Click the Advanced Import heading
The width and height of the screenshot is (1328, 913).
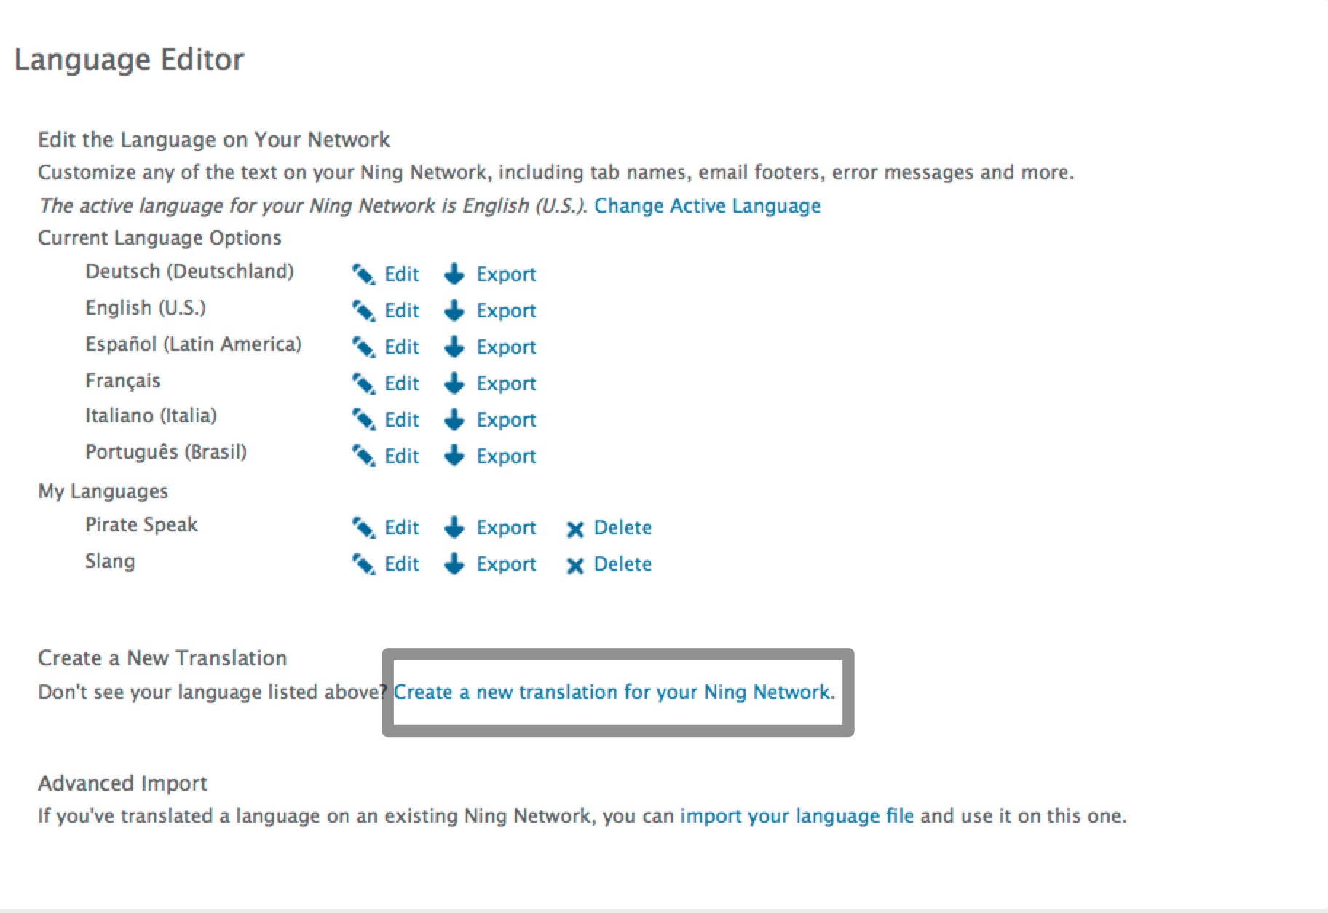pyautogui.click(x=122, y=784)
